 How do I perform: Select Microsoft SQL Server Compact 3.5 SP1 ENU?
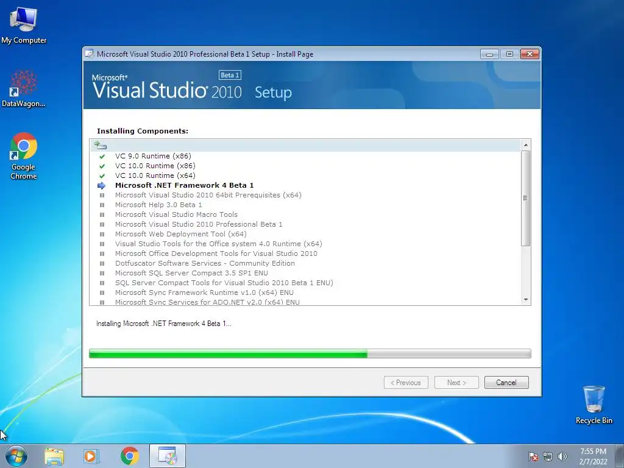[191, 273]
